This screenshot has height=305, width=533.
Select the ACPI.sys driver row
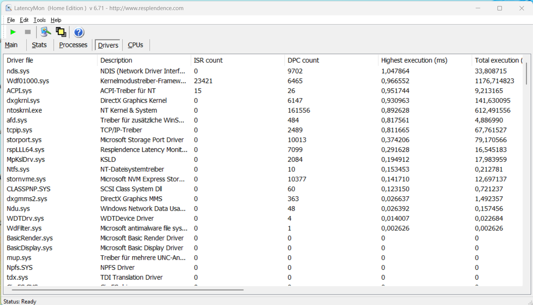click(x=263, y=91)
